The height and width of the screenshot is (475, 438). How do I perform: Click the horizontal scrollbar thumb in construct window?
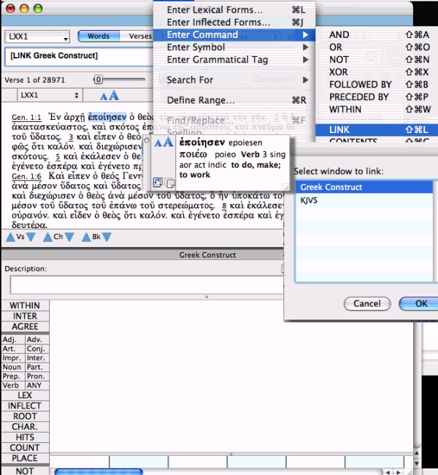pyautogui.click(x=99, y=471)
